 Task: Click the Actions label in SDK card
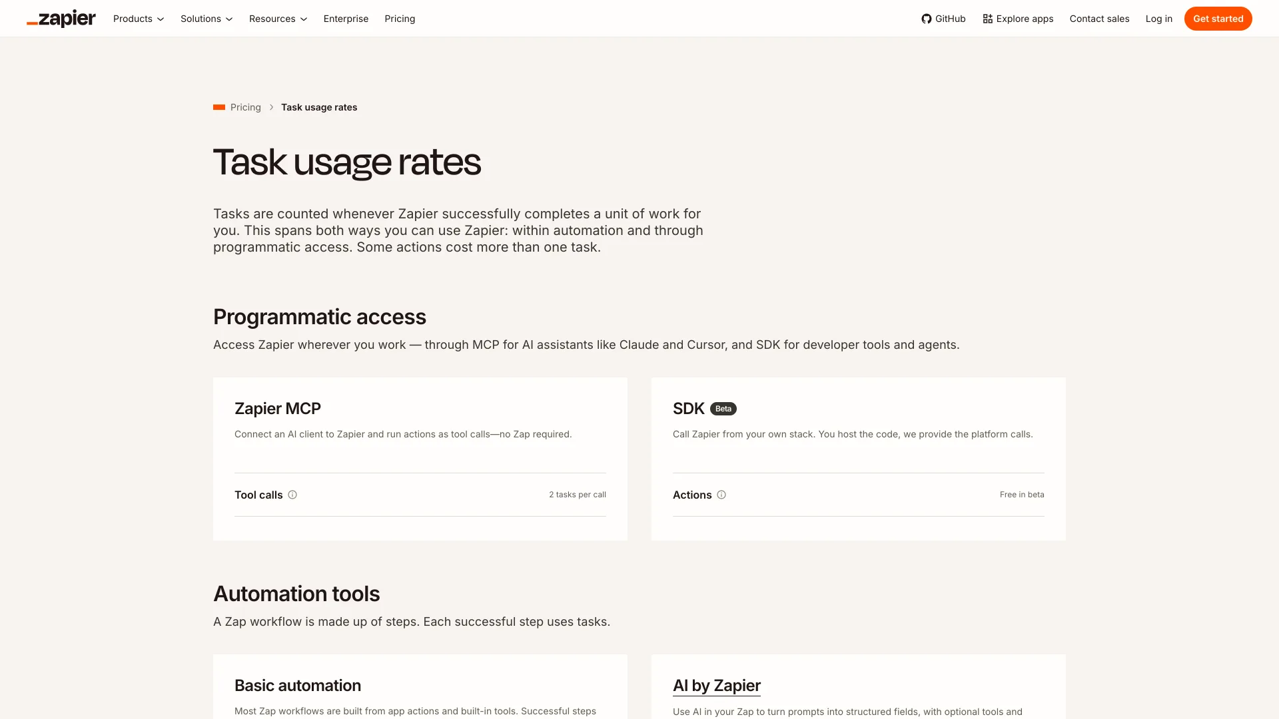coord(692,495)
